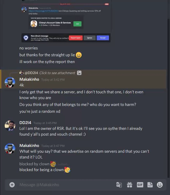Open the GIF picker
The width and height of the screenshot is (170, 195).
coord(140,185)
